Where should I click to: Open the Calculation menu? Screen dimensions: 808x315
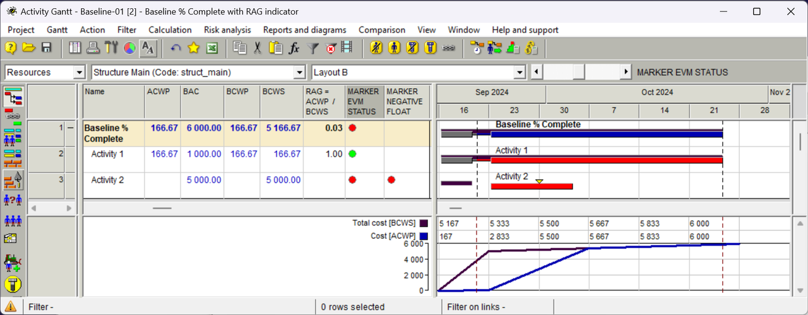[x=170, y=30]
